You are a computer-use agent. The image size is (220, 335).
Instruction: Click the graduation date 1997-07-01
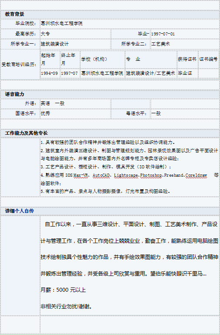163,34
